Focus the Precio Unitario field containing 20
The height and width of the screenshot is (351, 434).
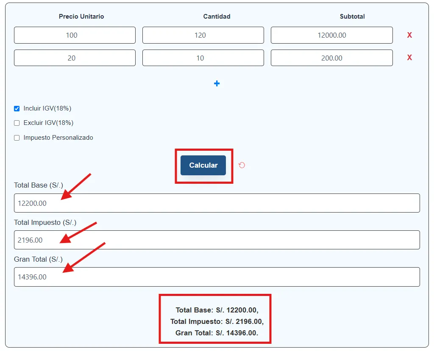[x=75, y=58]
